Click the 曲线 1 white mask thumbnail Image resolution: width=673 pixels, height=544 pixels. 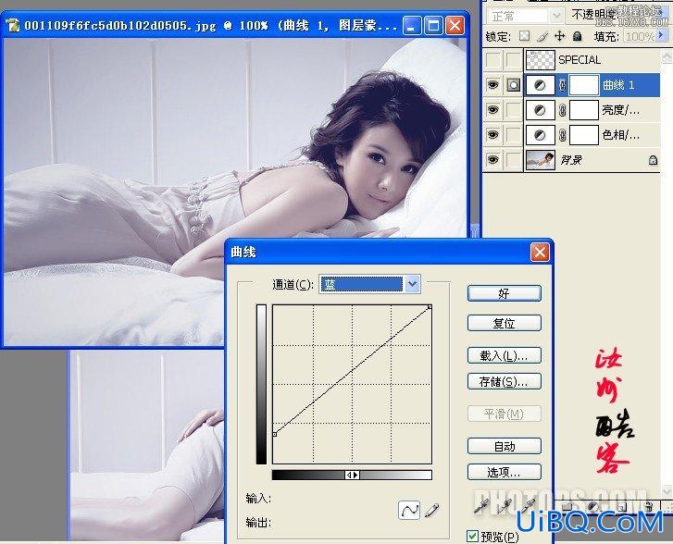[584, 85]
